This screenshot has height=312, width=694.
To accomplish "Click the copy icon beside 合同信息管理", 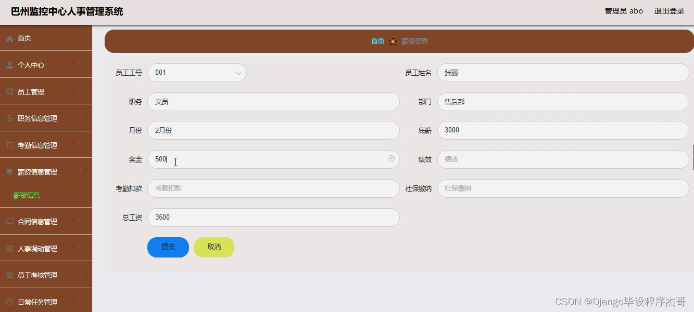I will point(9,222).
